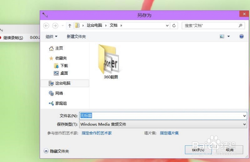Click the 取消 button
250x162 pixels.
tap(229, 150)
